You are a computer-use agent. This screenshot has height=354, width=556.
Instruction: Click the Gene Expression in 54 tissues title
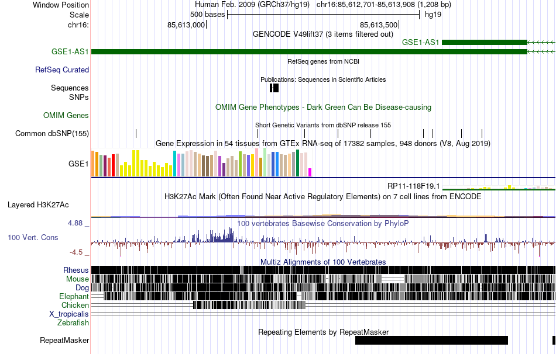click(323, 143)
